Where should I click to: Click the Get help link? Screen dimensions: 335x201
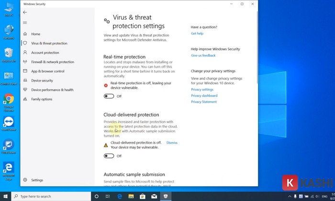pos(197,34)
